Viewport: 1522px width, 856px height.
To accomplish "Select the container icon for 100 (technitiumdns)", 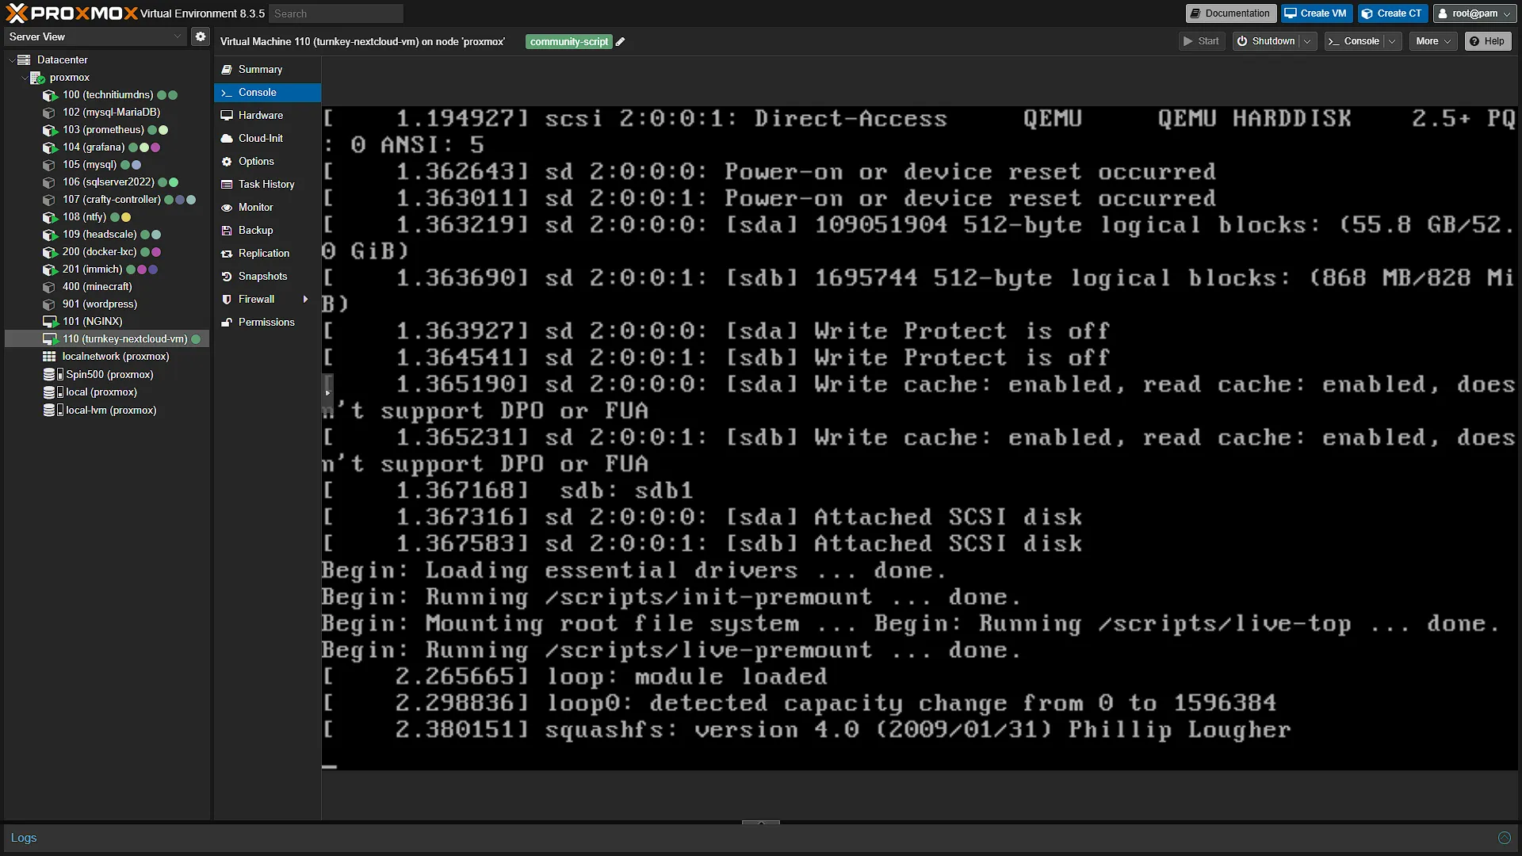I will (x=50, y=95).
